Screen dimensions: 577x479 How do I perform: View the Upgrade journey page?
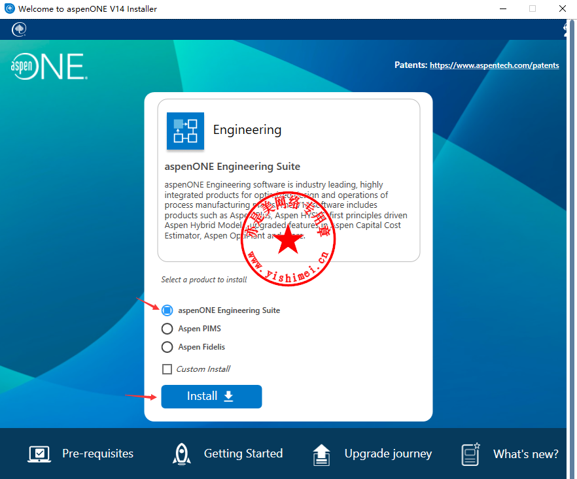pyautogui.click(x=388, y=454)
